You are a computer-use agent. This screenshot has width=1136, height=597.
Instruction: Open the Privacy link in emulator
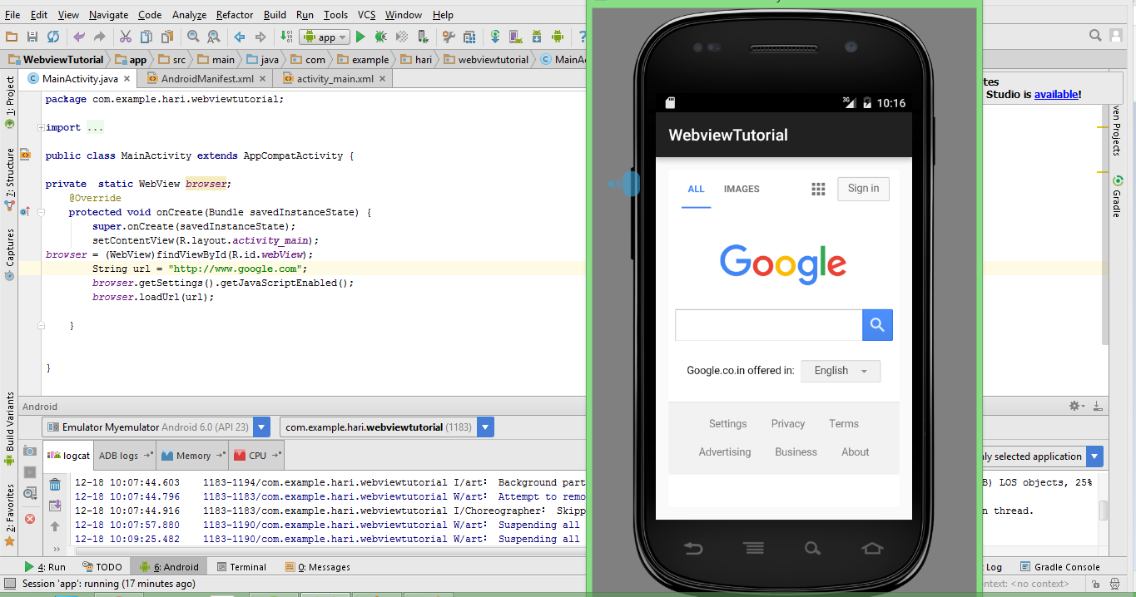coord(788,424)
